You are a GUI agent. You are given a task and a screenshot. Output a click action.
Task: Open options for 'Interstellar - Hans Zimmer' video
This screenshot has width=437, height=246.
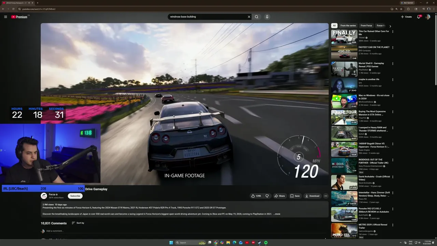[393, 193]
